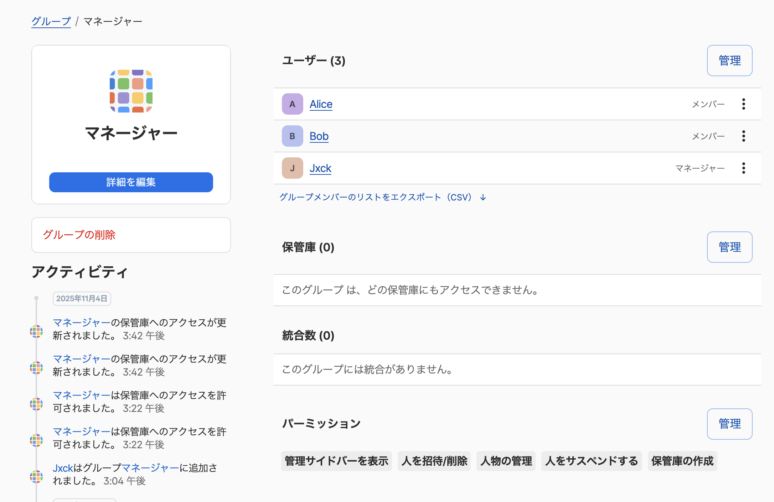Screen dimensions: 774x502
Task: Open the three-dot menu for Bob
Action: pyautogui.click(x=743, y=136)
